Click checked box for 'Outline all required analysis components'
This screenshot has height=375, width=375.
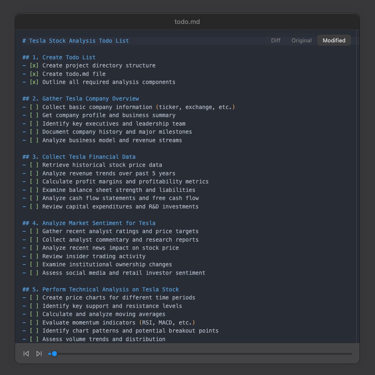click(x=34, y=82)
